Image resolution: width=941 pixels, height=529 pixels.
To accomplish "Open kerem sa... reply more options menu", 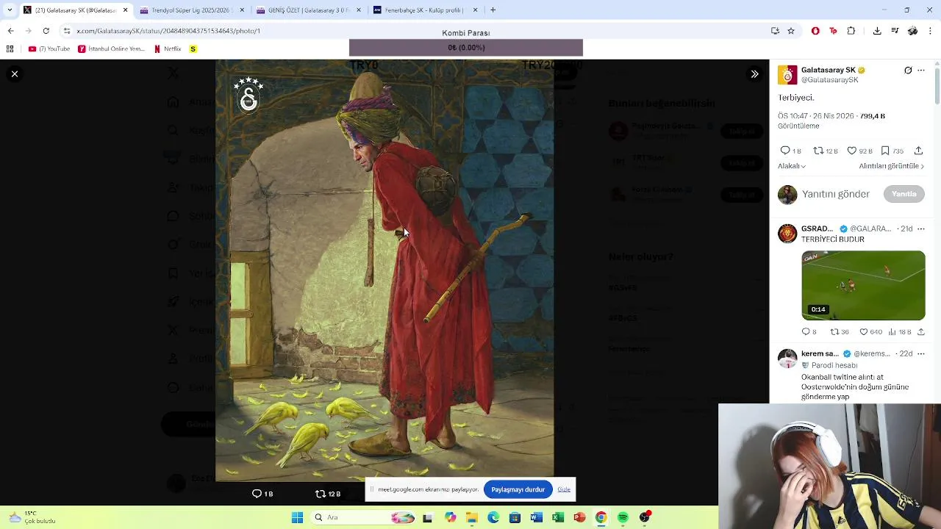I will click(921, 353).
